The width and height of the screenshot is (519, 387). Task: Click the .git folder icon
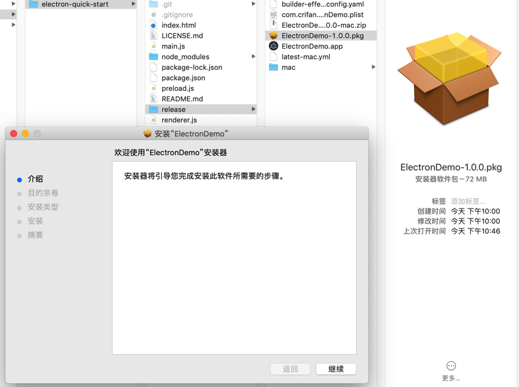(153, 4)
